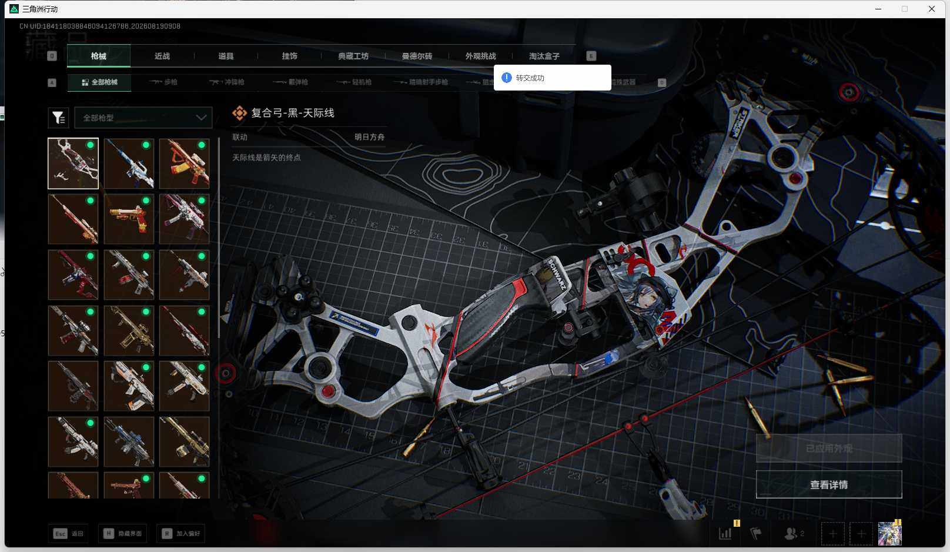Select the gold and red pistol skin thumbnail
Image resolution: width=950 pixels, height=552 pixels.
pyautogui.click(x=129, y=219)
